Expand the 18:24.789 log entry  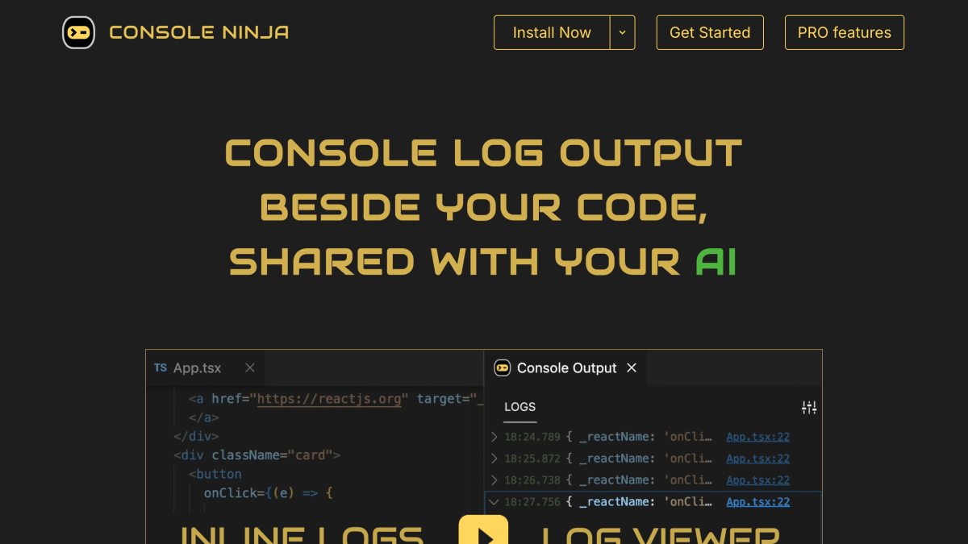(494, 437)
